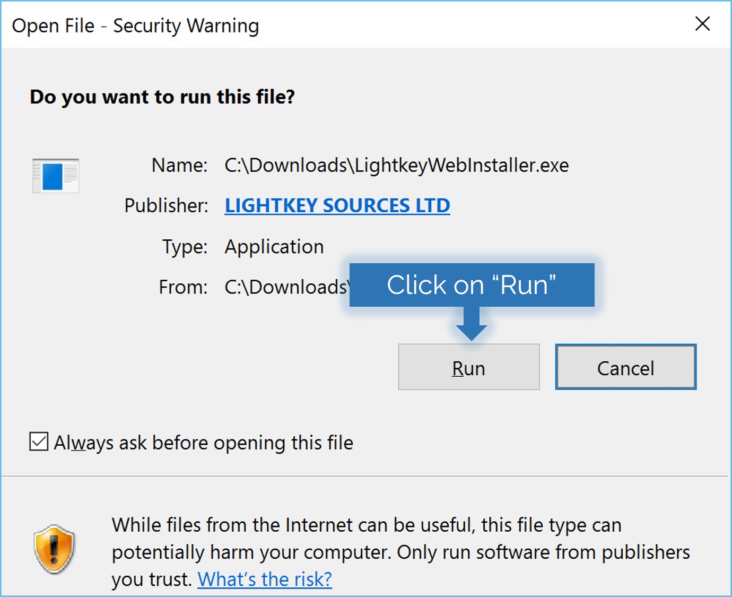Select the file path C:\Downloads\LightkeyWebInstaller.exe
Screen dimensions: 732x597
(397, 165)
